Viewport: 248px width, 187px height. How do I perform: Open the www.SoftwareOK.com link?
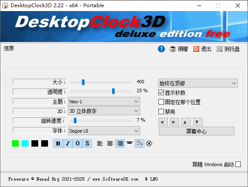coord(115,179)
